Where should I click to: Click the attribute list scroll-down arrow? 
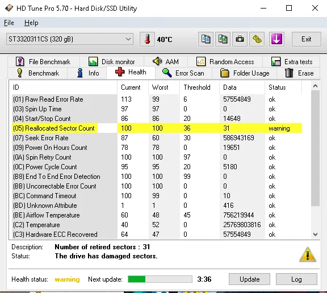[x=315, y=235]
